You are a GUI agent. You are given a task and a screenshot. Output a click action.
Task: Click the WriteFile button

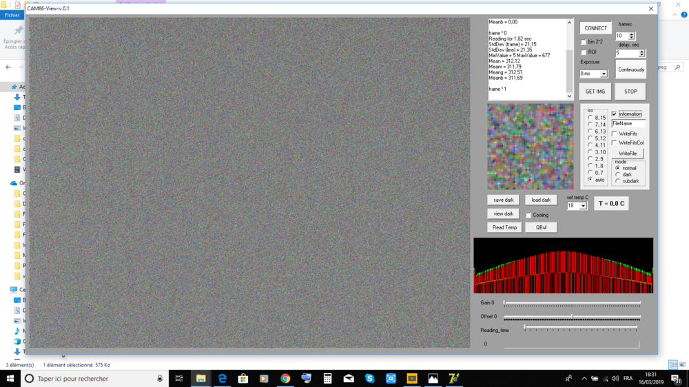628,154
